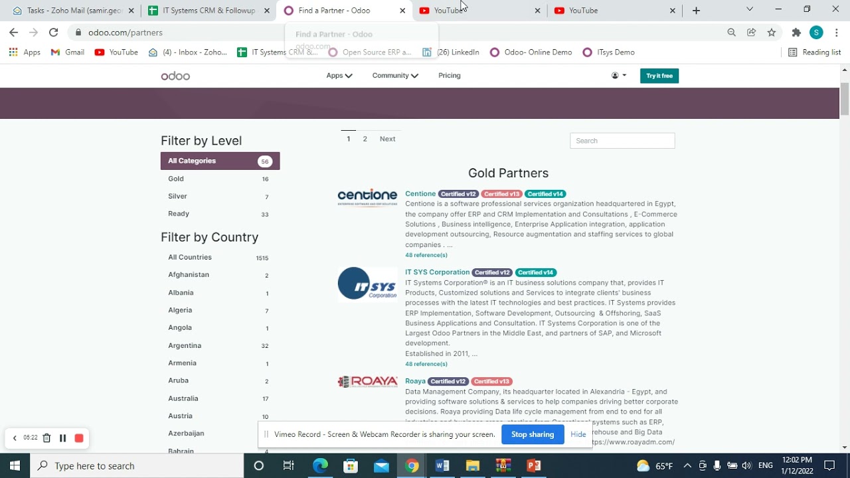
Task: Launch Microsoft Edge from the taskbar
Action: (320, 465)
